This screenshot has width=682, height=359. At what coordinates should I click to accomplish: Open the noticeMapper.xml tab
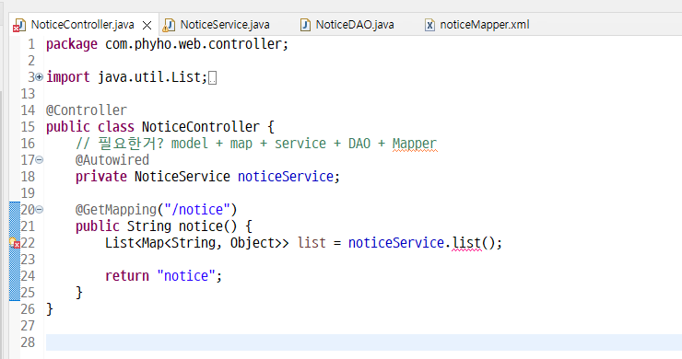[x=485, y=25]
